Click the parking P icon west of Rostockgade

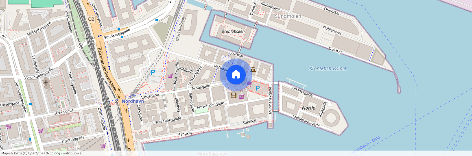pos(153,72)
